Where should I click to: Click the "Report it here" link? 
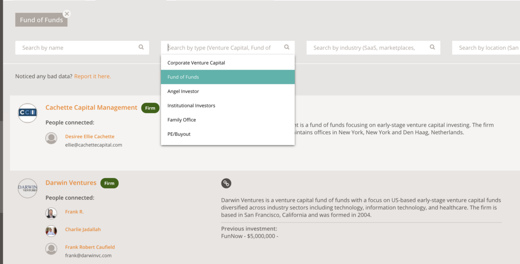pos(92,76)
